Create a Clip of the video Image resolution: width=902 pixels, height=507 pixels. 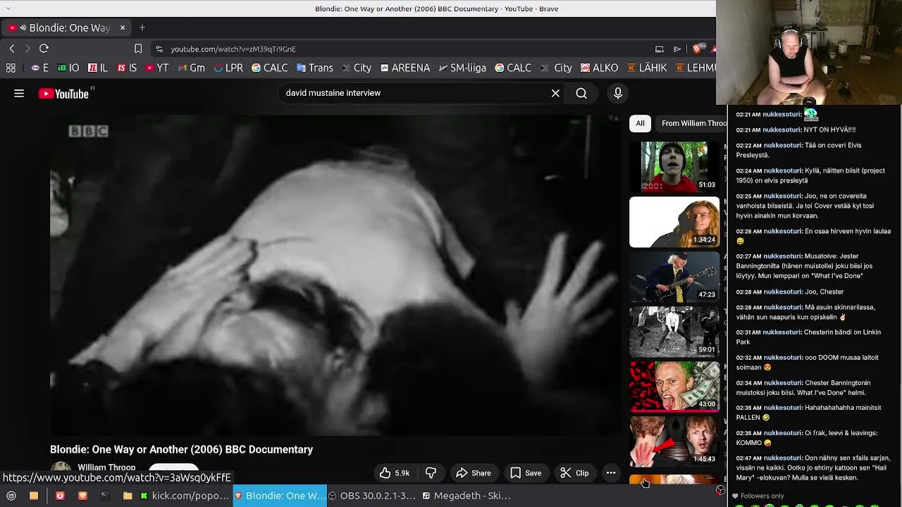point(574,473)
